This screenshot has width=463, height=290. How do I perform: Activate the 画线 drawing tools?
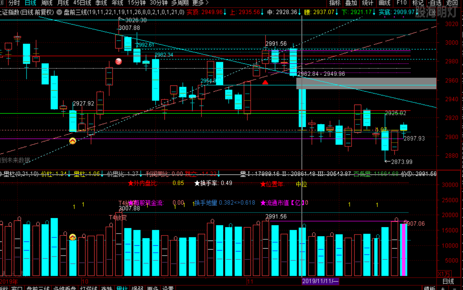384,3
